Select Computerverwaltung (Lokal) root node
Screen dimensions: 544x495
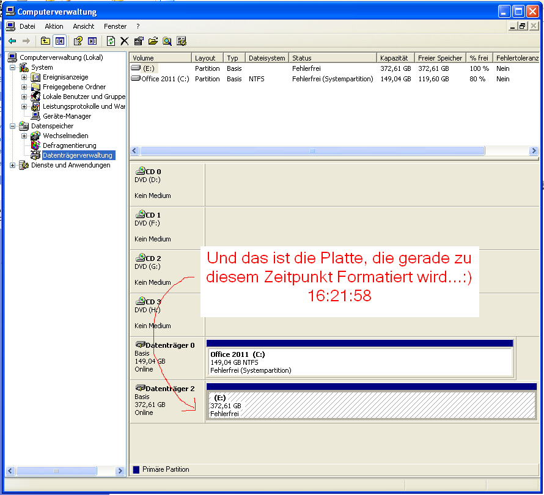coord(61,57)
